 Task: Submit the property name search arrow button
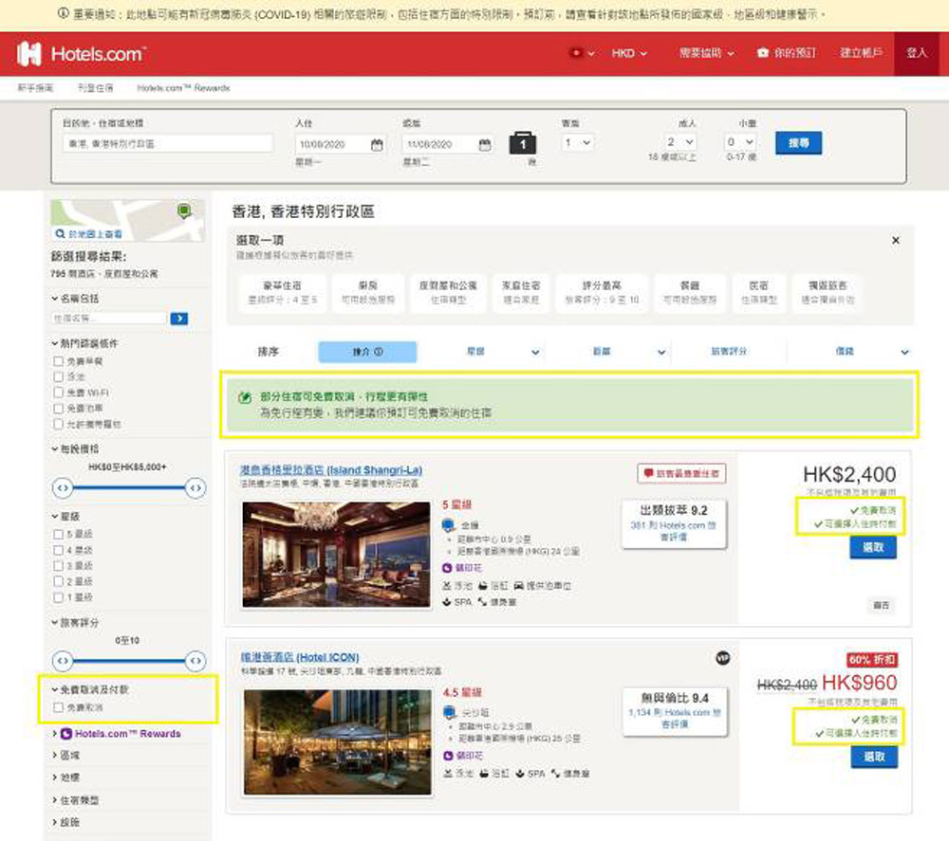pos(178,319)
